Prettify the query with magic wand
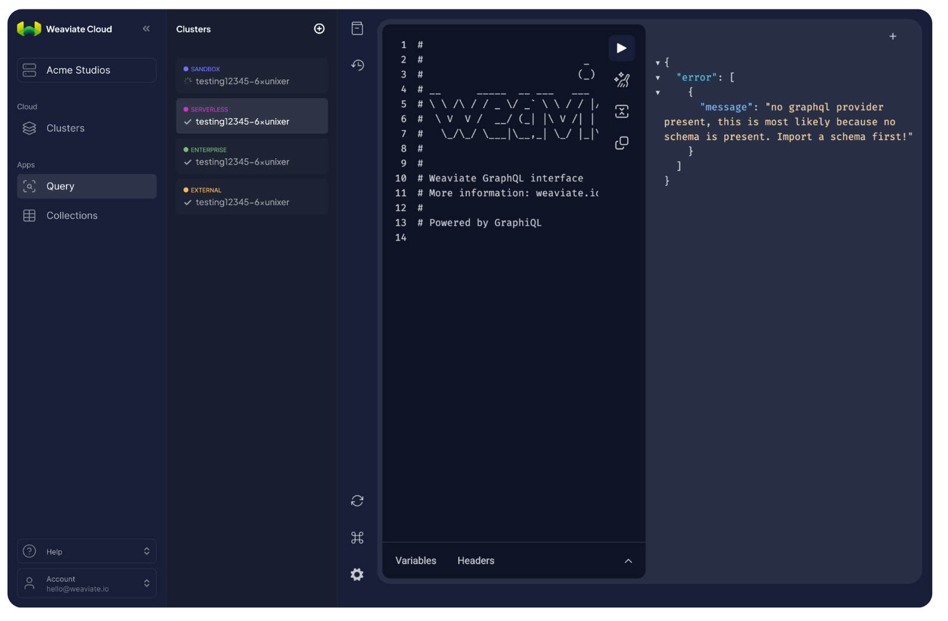Image resolution: width=948 pixels, height=621 pixels. (x=622, y=79)
